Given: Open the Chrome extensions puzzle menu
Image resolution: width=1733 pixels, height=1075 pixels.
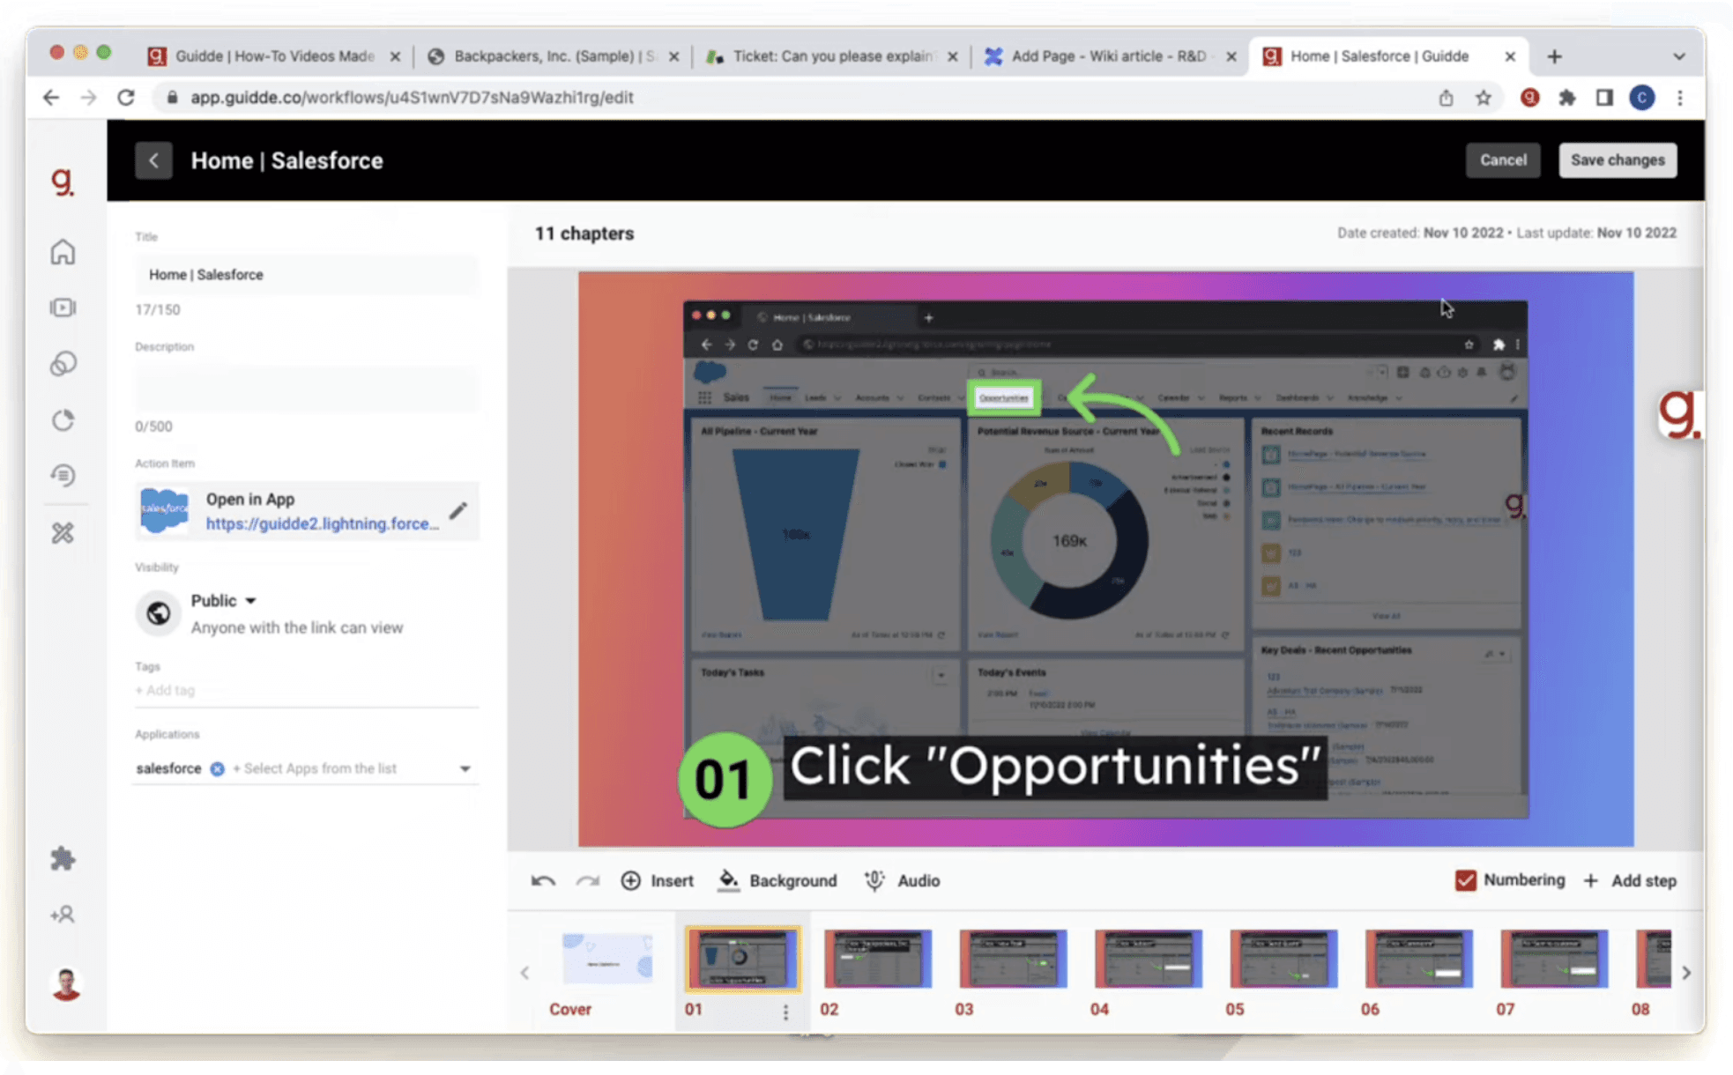Looking at the screenshot, I should point(1566,98).
